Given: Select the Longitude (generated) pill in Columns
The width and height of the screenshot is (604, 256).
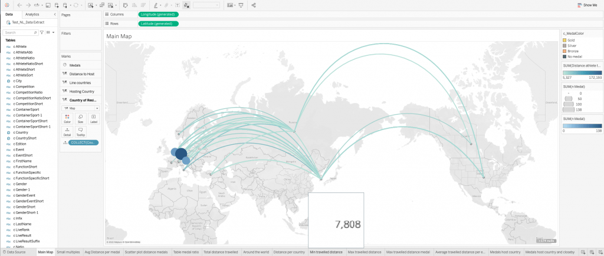Looking at the screenshot, I should tap(158, 14).
